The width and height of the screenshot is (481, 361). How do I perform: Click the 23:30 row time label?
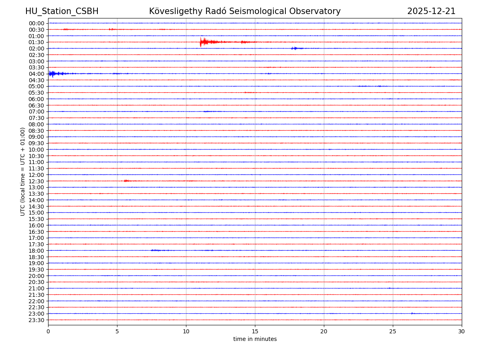36,320
